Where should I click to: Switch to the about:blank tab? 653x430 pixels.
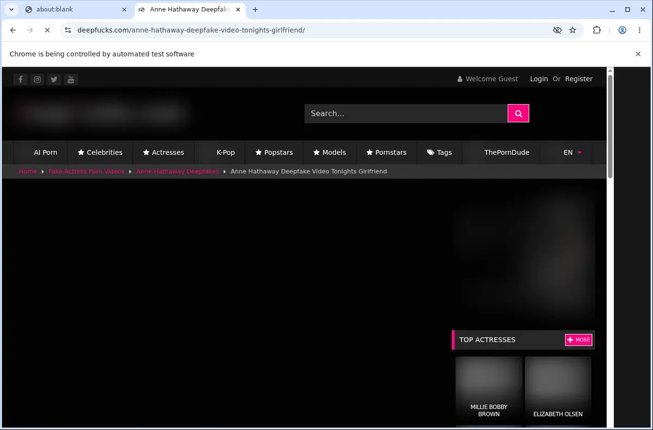point(75,9)
